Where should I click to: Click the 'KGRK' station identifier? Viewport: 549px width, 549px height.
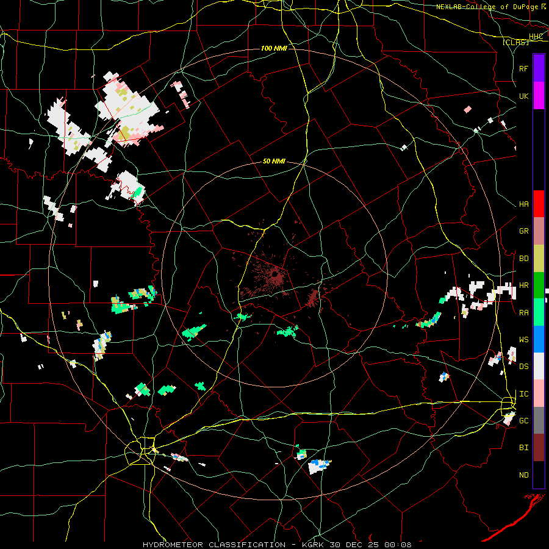(312, 545)
